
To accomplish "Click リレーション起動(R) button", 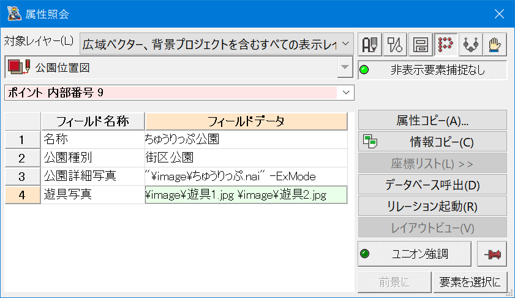I will tap(432, 206).
